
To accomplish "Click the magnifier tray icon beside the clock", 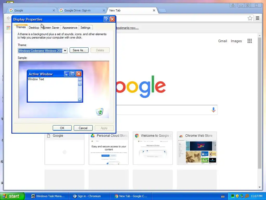I will click(x=247, y=196).
